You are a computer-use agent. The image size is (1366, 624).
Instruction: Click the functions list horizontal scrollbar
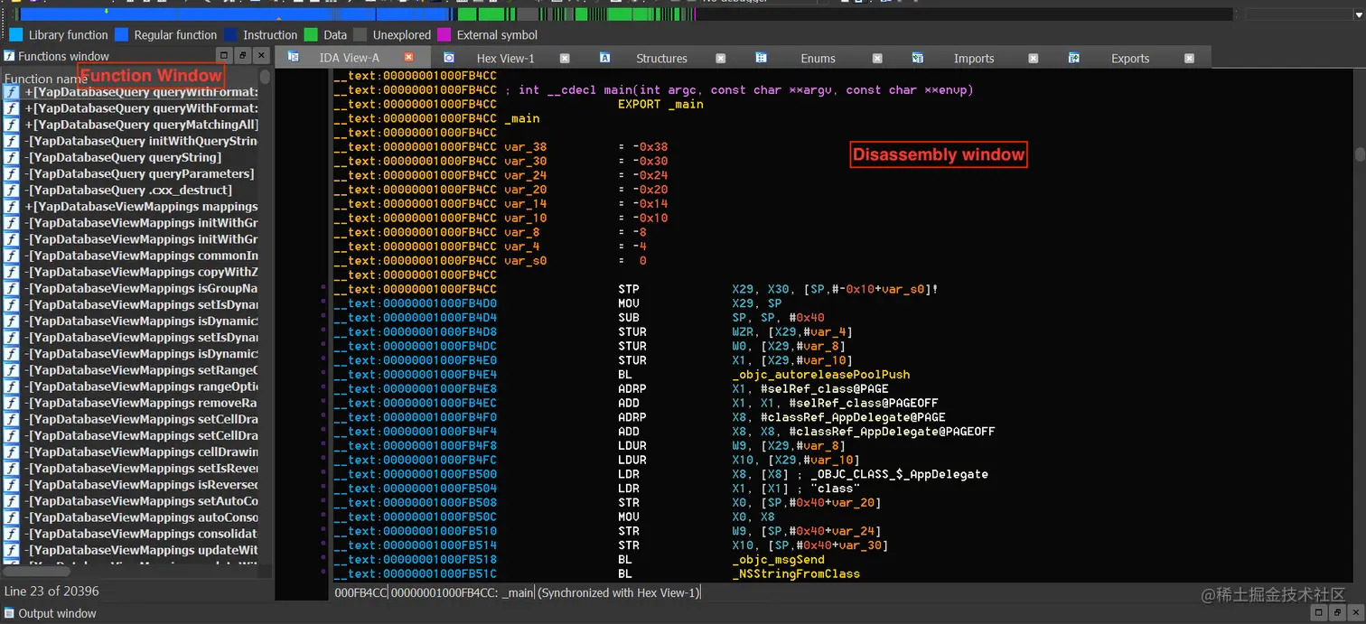click(36, 571)
